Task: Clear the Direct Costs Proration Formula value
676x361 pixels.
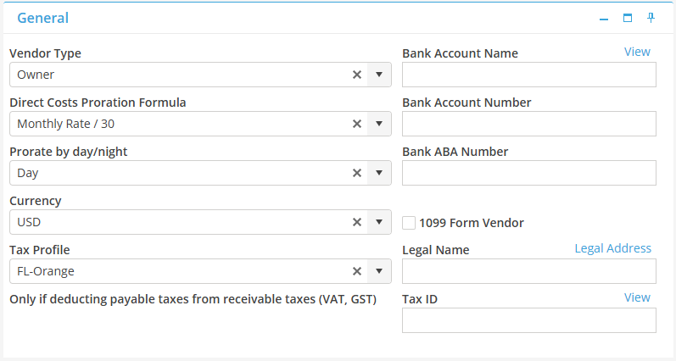Action: (357, 124)
